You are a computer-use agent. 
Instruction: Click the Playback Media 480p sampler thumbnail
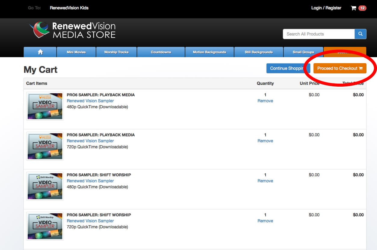(x=45, y=106)
